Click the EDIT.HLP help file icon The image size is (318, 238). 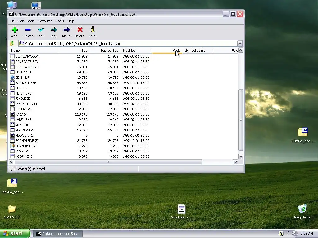pos(12,77)
